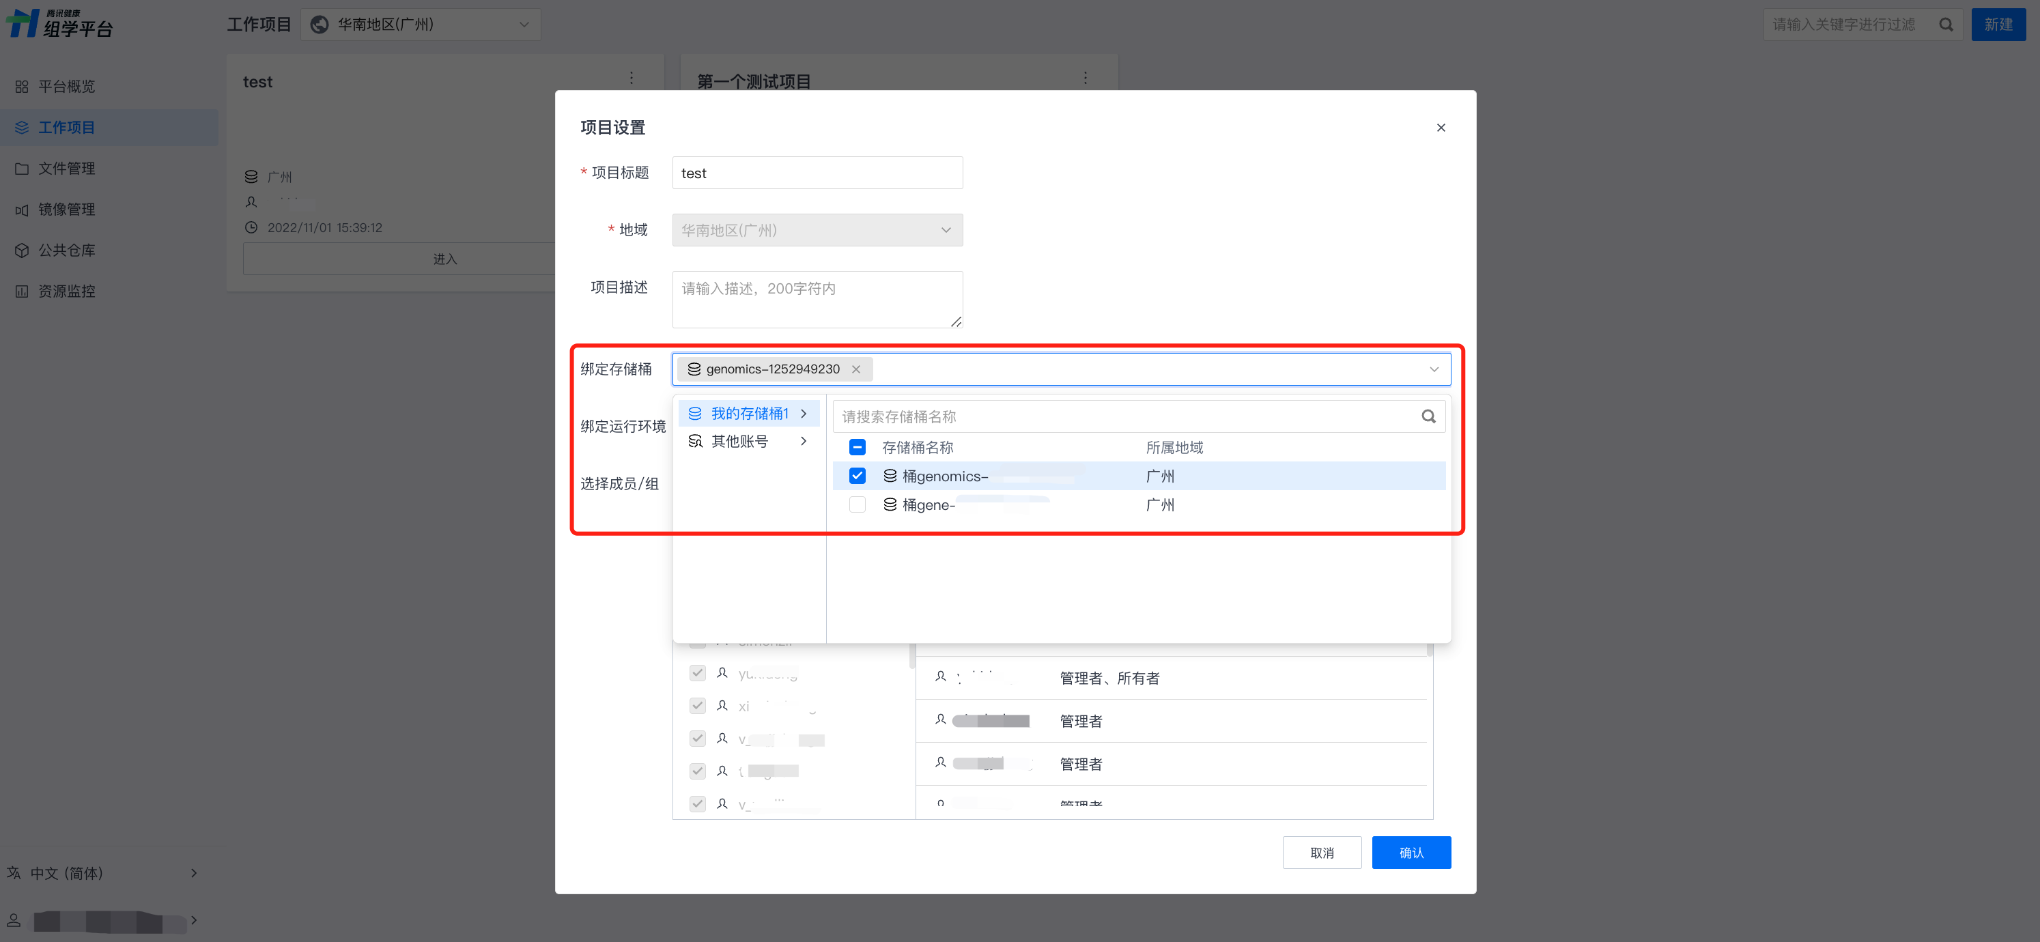
Task: Open 平台概览 in the sidebar
Action: coord(66,86)
